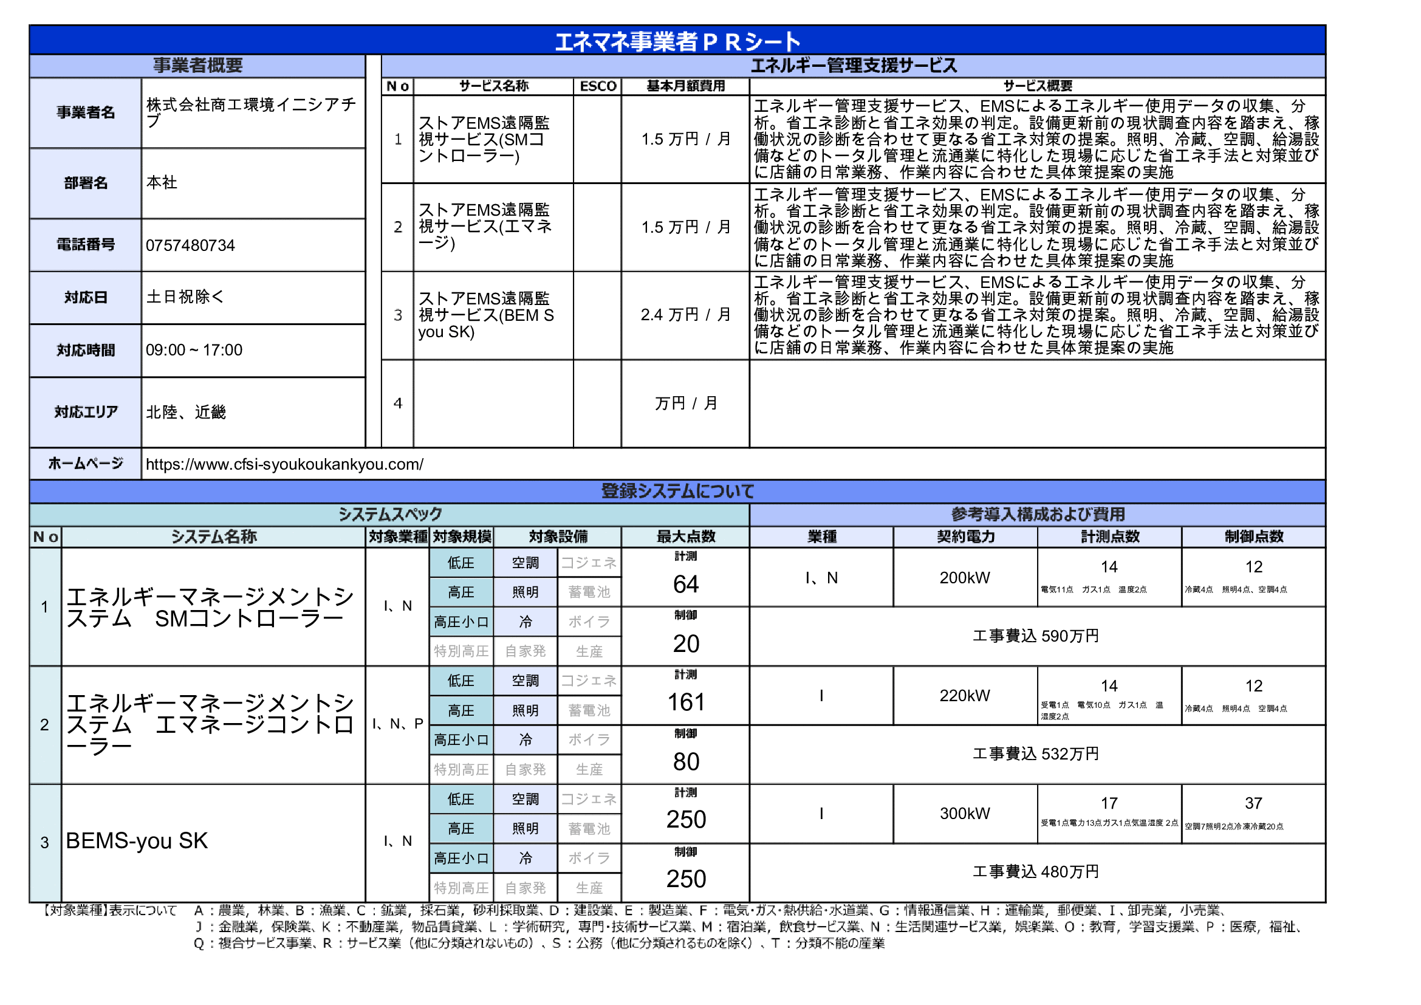Viewport: 1421px width, 1005px height.
Task: Click the ESCO column header
Action: pyautogui.click(x=597, y=86)
